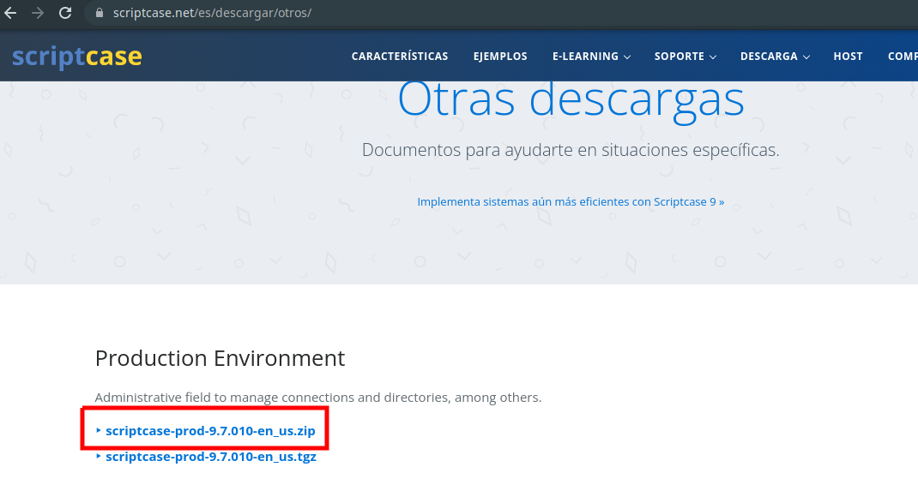
Task: Open the partially visible COMP menu item
Action: tap(902, 57)
